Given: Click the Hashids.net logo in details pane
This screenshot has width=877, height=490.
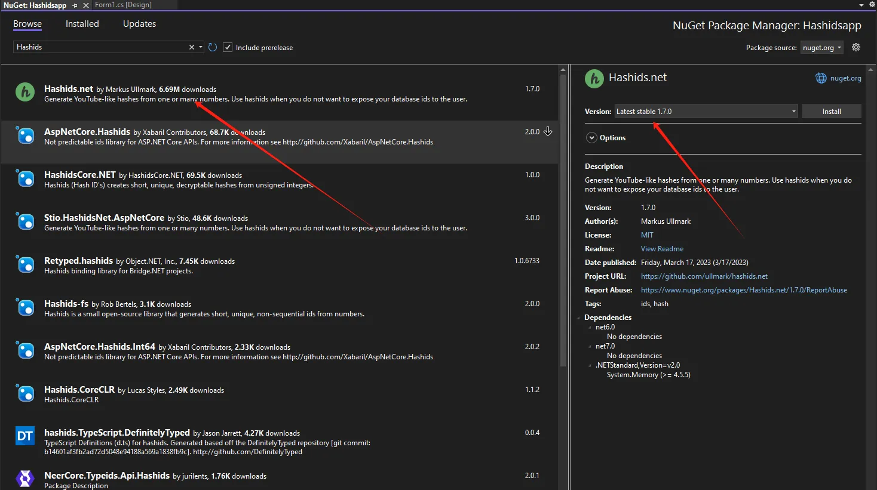Looking at the screenshot, I should [594, 79].
